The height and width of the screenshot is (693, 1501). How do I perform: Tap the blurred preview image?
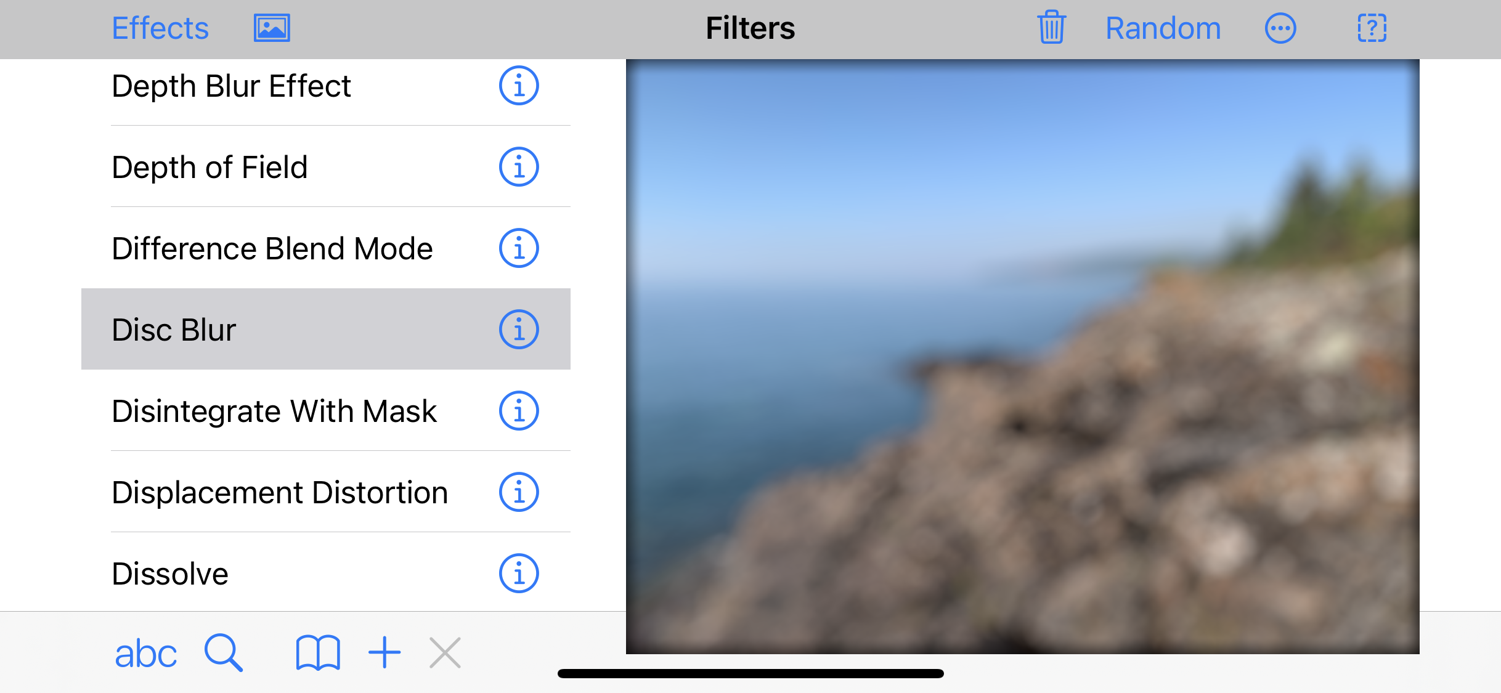coord(1022,356)
